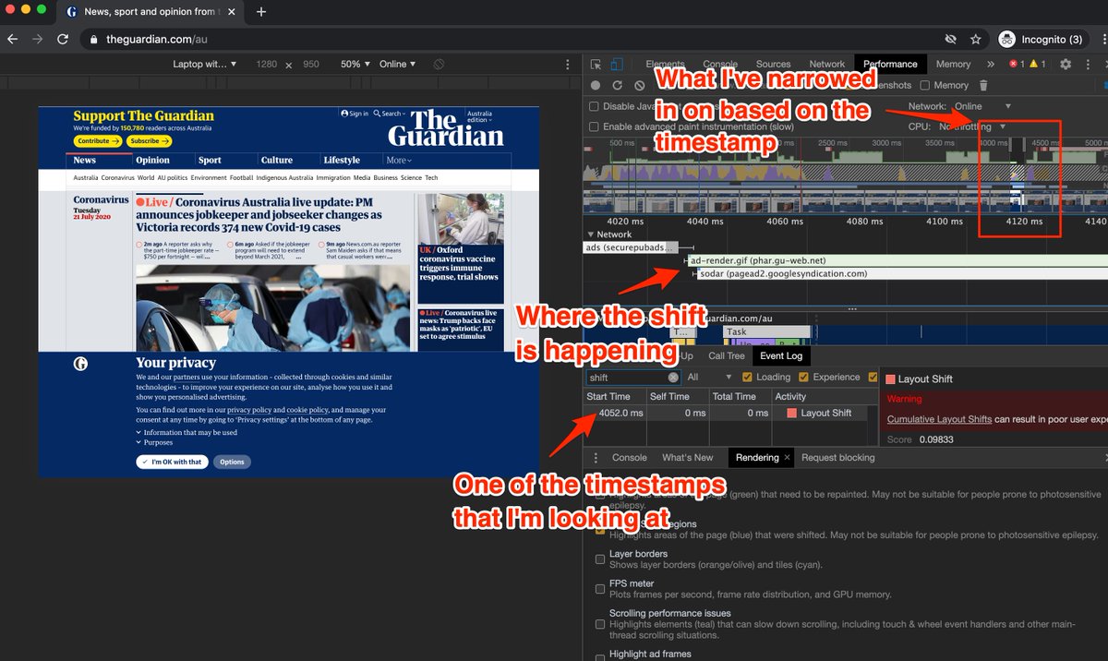Expand the Guardian More nav menu
This screenshot has height=661, width=1108.
[399, 161]
